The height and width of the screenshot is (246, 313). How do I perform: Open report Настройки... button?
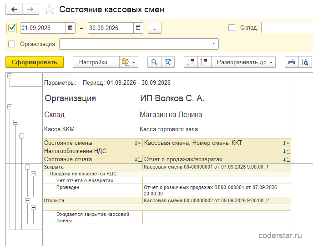pos(96,62)
